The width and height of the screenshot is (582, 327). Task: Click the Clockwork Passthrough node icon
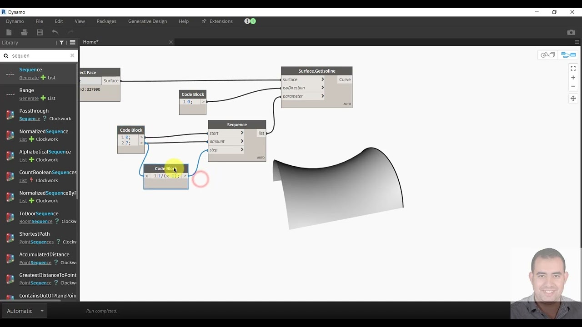point(10,114)
